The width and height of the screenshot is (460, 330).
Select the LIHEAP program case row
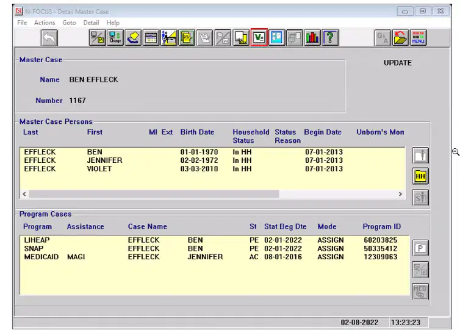214,240
